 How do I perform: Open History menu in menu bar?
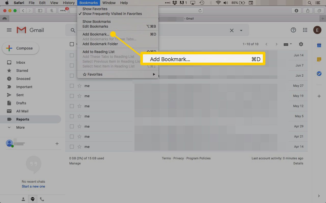click(x=69, y=3)
